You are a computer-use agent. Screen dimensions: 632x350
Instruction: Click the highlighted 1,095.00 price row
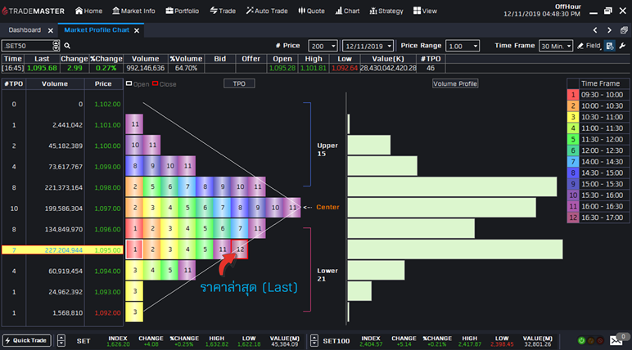[x=62, y=250]
